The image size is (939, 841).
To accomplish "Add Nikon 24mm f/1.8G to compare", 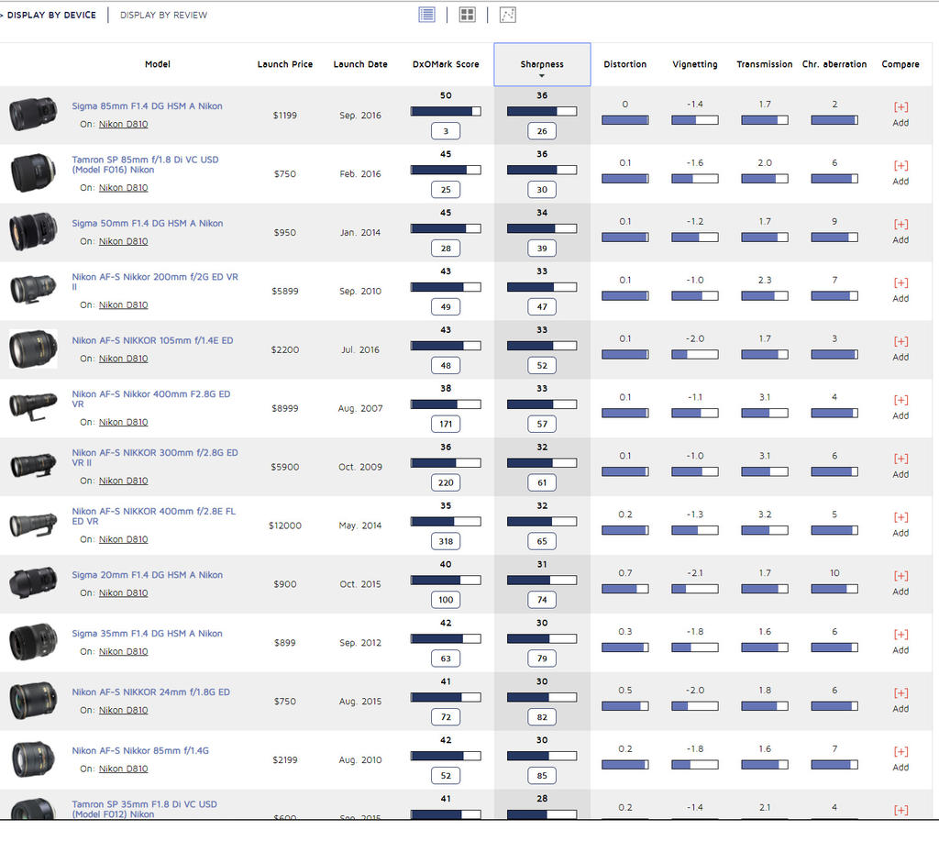I will [900, 700].
